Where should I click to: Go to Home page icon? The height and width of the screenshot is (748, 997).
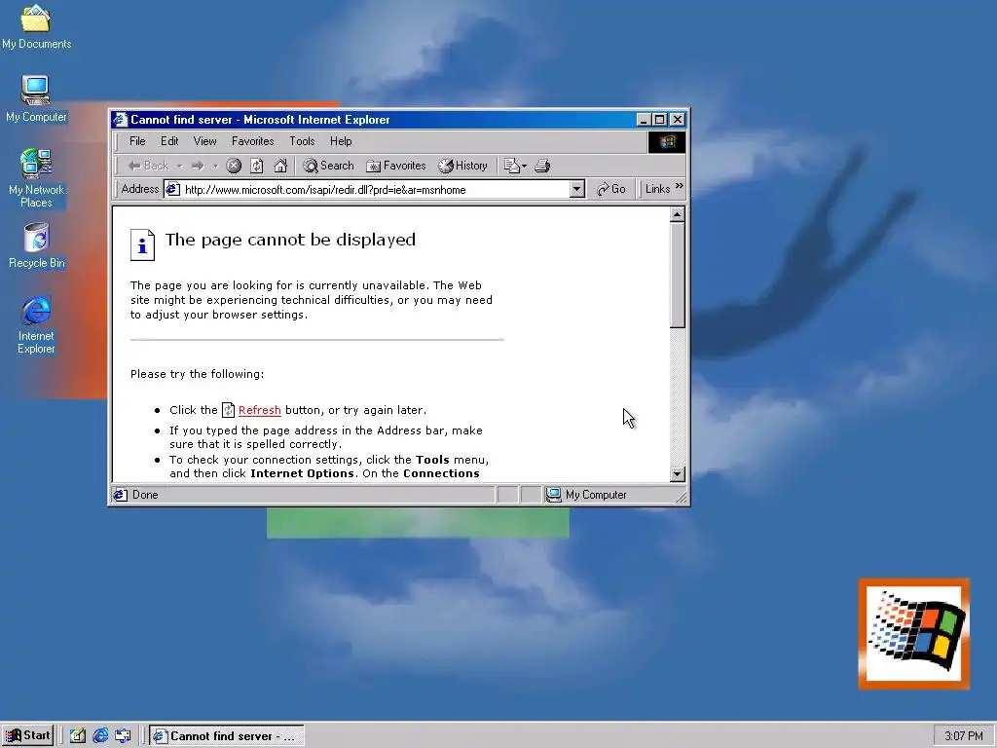click(x=280, y=166)
